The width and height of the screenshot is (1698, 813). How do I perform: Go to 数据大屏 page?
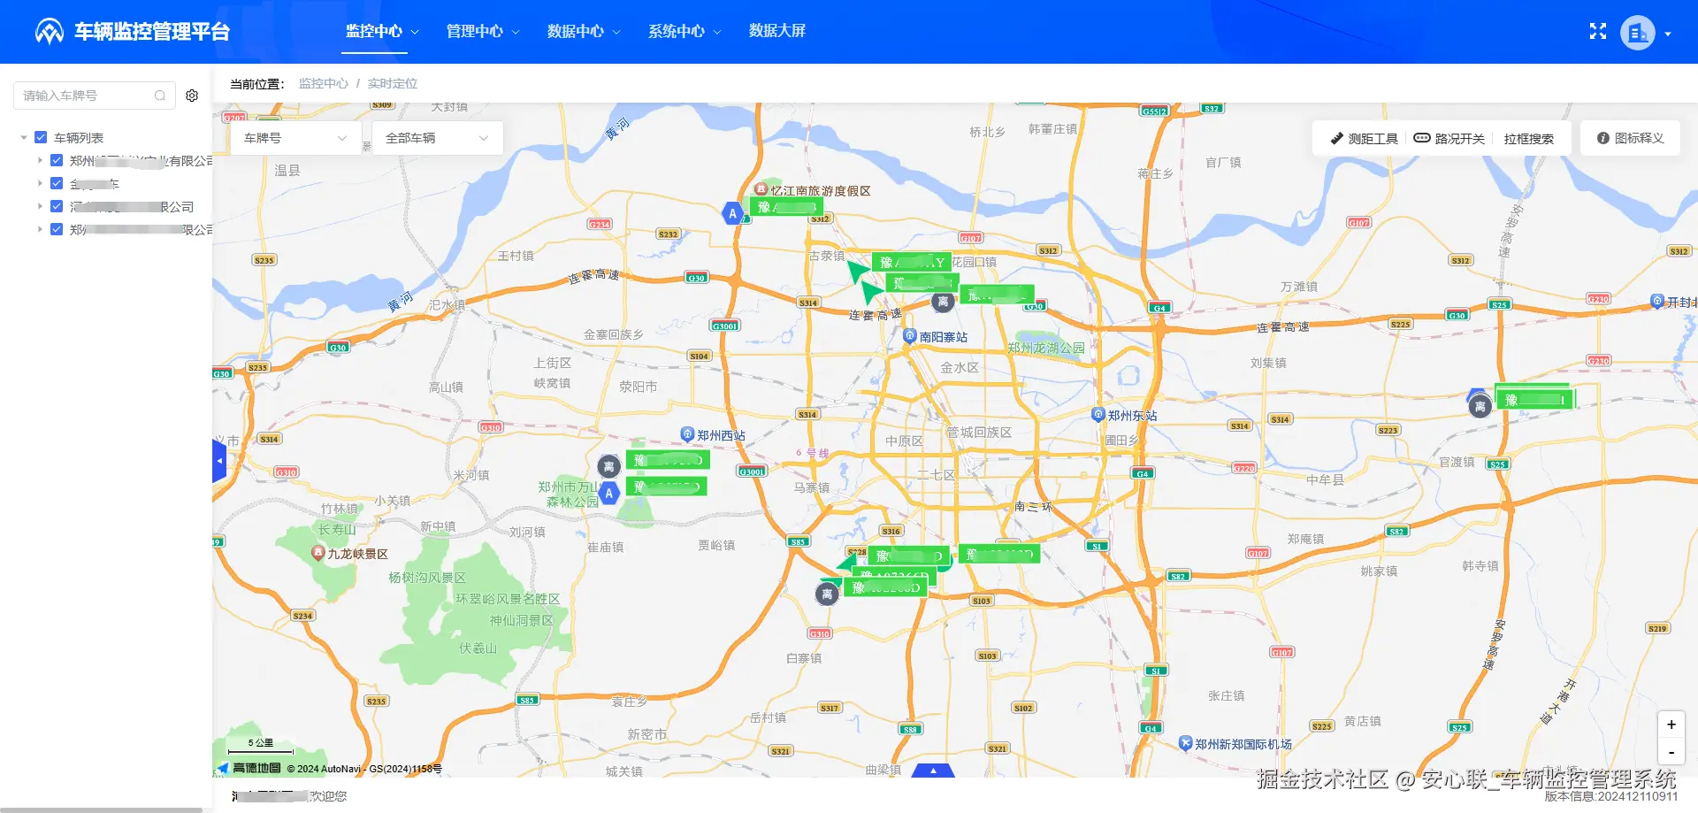pyautogui.click(x=776, y=31)
